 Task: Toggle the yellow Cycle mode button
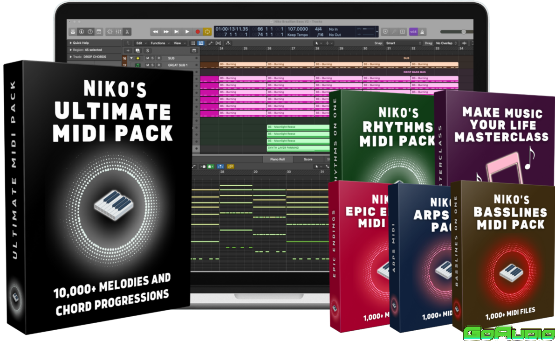207,32
